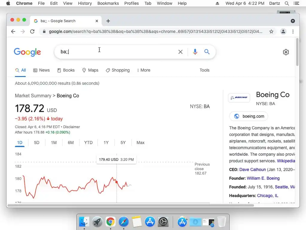Open the Apple menu
Viewport: 306px width, 230px height.
click(x=8, y=3)
